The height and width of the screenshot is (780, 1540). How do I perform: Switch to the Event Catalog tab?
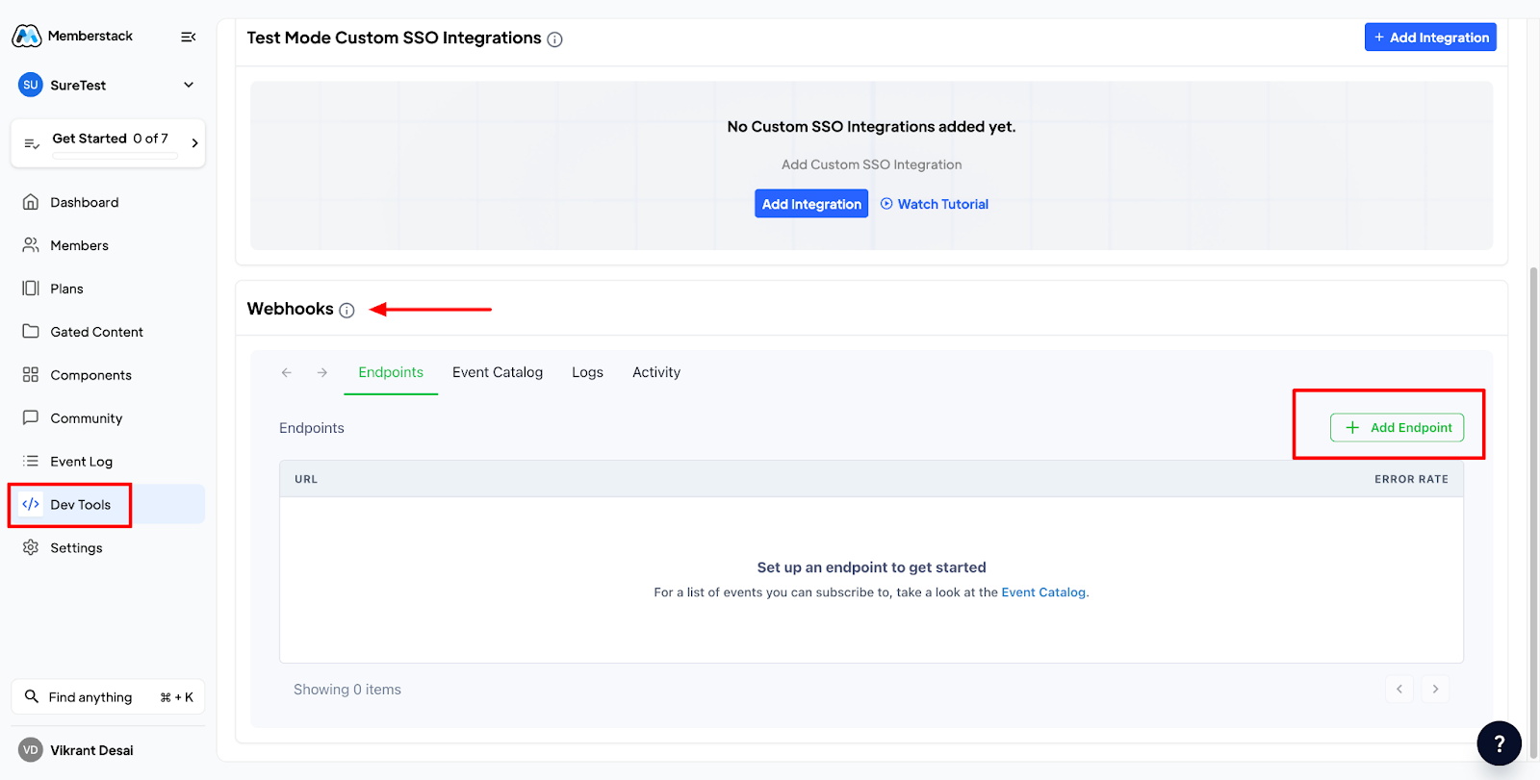click(x=498, y=372)
